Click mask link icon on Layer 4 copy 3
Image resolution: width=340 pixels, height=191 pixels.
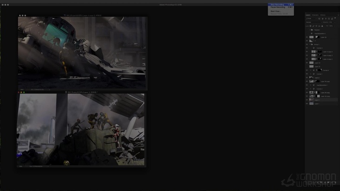317,55
